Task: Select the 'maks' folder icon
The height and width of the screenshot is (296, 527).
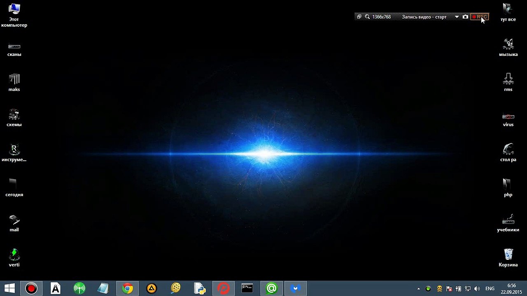Action: (14, 83)
